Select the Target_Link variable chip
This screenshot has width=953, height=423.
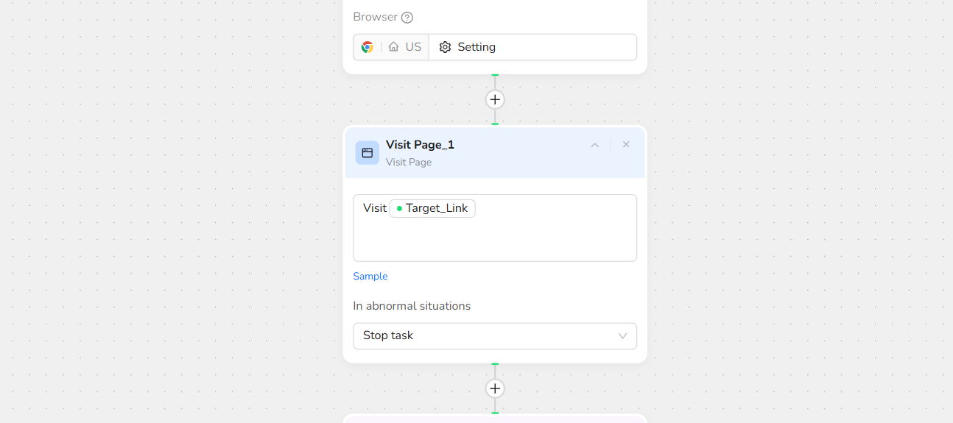point(433,208)
